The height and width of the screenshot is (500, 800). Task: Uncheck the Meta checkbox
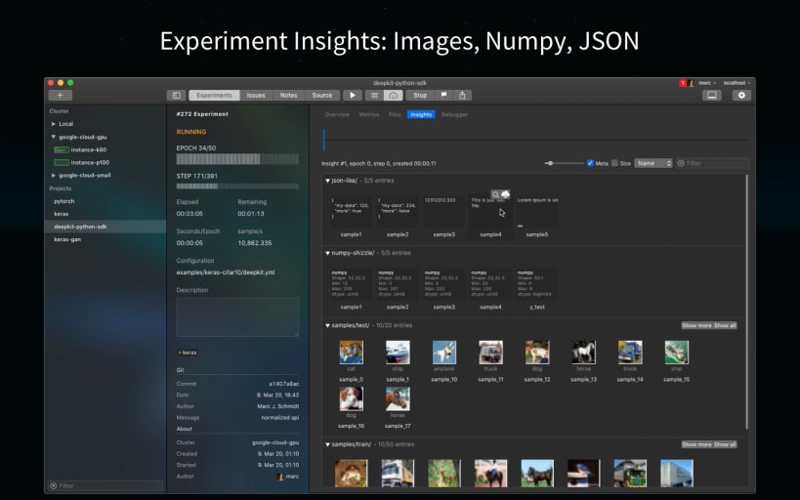click(590, 163)
